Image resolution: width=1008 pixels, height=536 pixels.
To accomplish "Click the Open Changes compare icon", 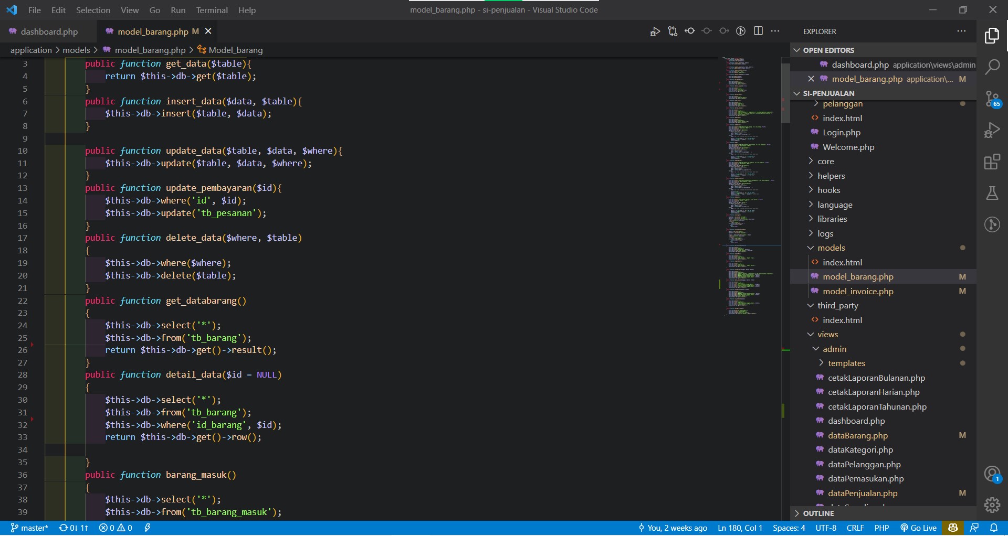I will tap(673, 31).
